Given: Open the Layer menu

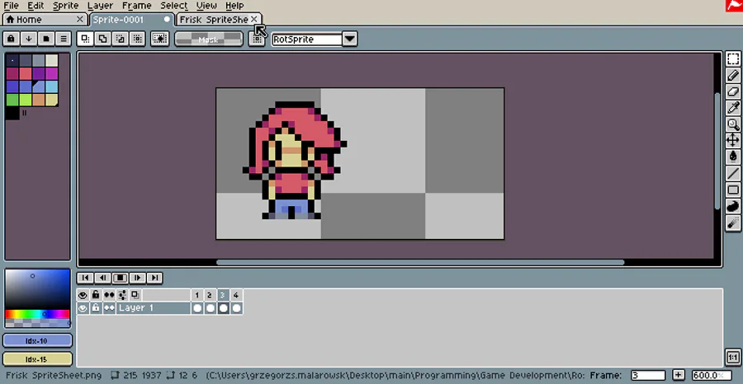Looking at the screenshot, I should (100, 6).
